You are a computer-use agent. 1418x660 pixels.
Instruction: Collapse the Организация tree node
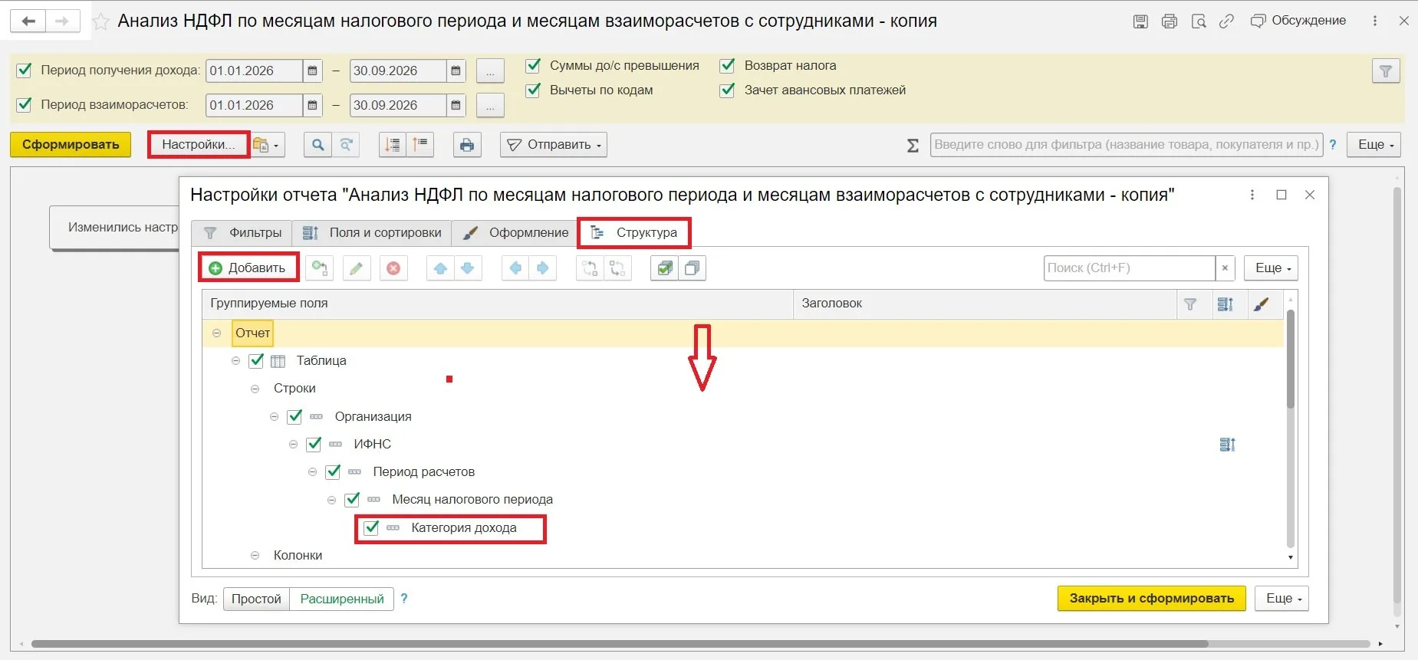click(x=275, y=416)
